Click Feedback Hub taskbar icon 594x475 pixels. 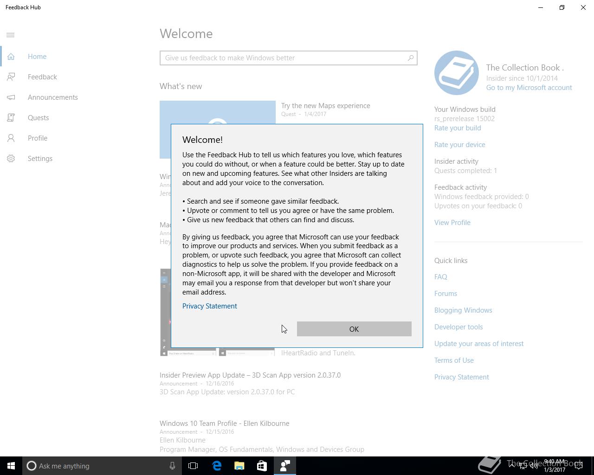pyautogui.click(x=285, y=466)
